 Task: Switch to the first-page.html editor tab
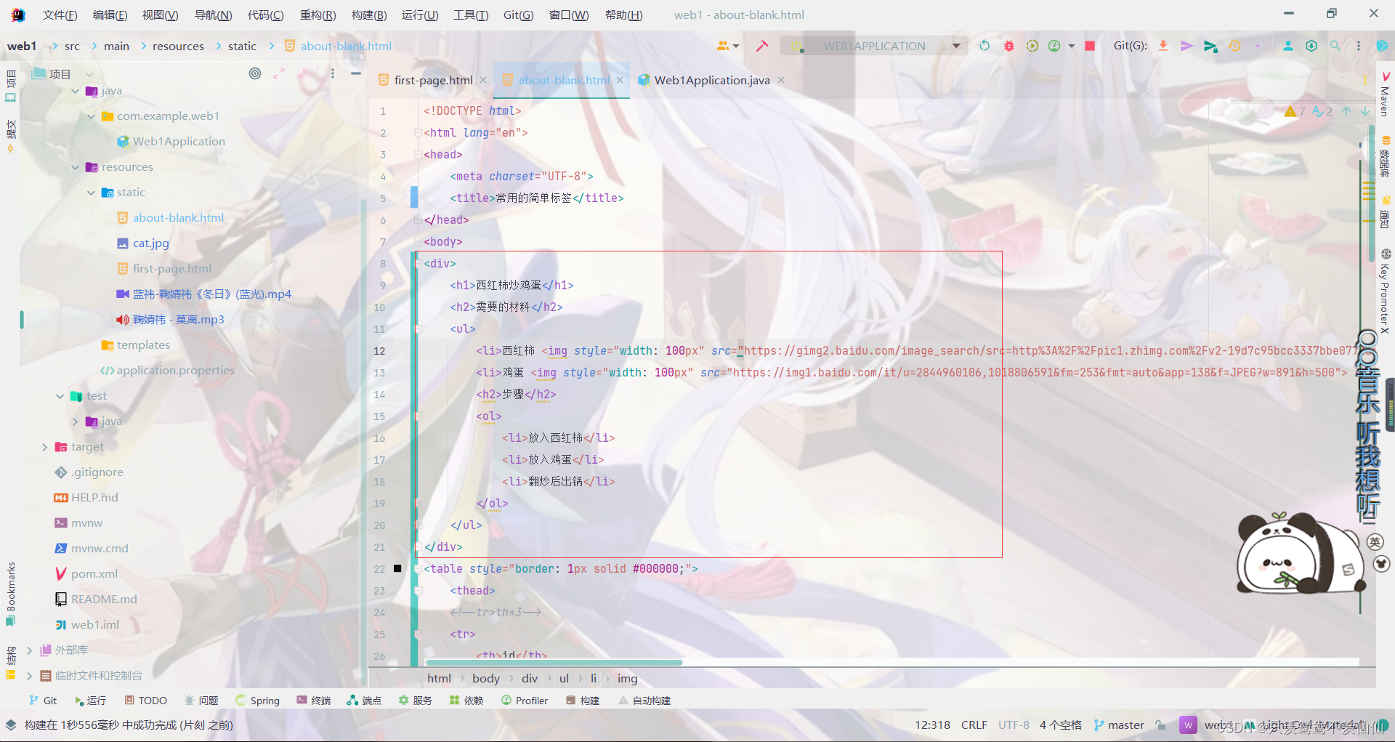pos(433,81)
